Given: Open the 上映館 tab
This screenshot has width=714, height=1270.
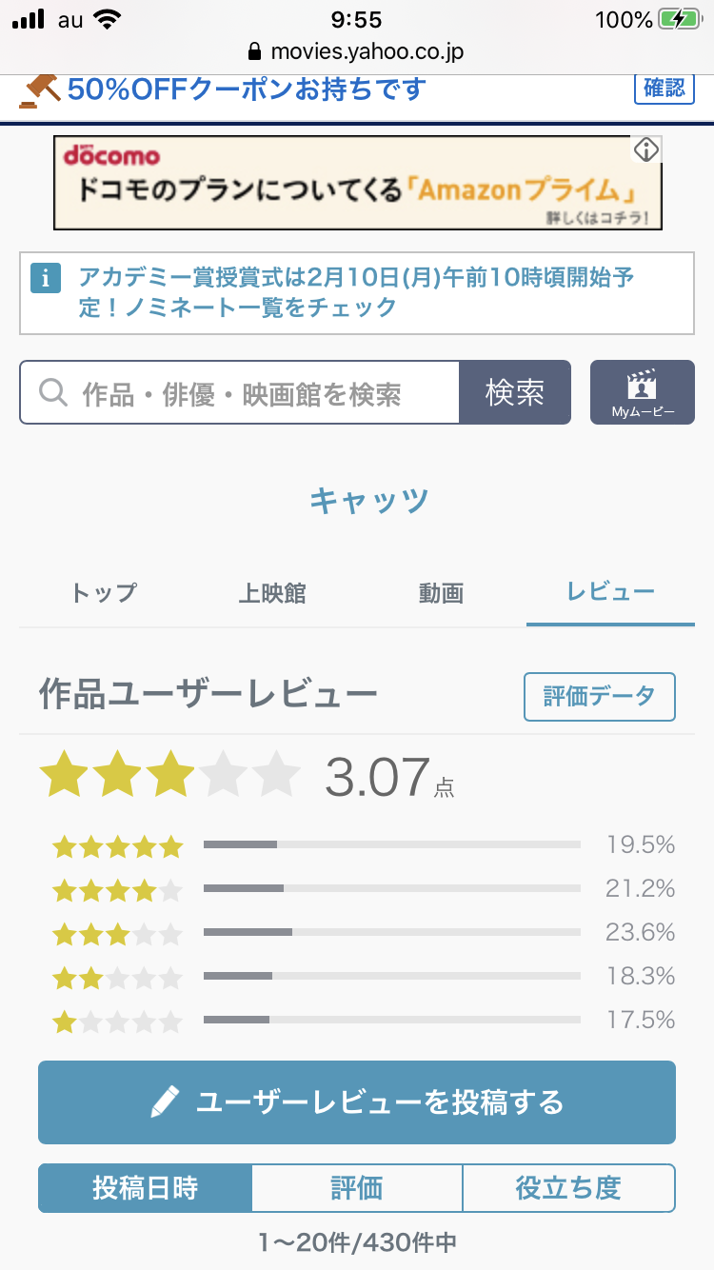Looking at the screenshot, I should pos(272,593).
